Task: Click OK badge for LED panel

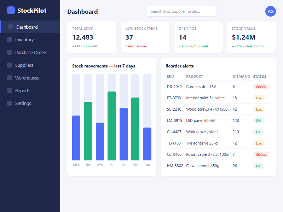Action: coord(258,120)
